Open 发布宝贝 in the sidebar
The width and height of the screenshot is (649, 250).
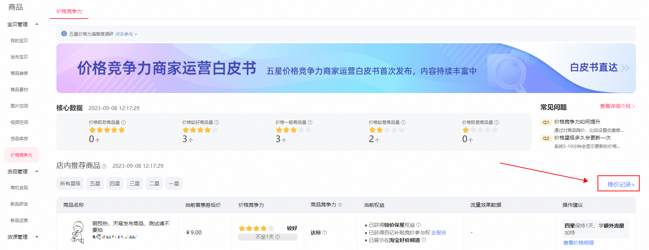tap(19, 57)
